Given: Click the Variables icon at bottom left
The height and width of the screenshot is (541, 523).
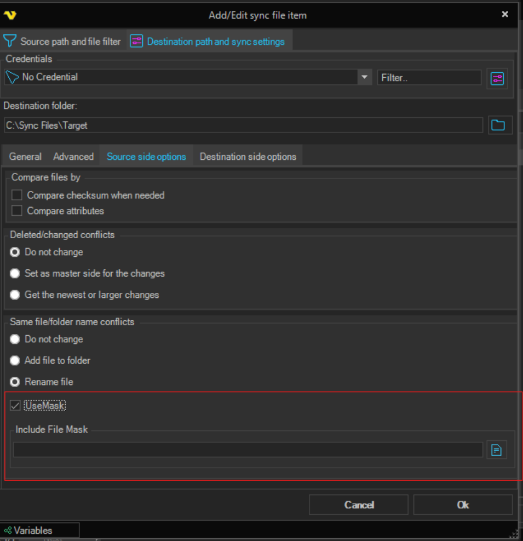Looking at the screenshot, I should point(8,530).
